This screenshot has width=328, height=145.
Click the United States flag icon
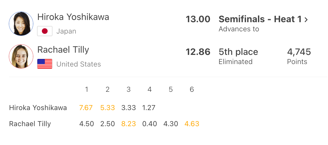tap(45, 64)
